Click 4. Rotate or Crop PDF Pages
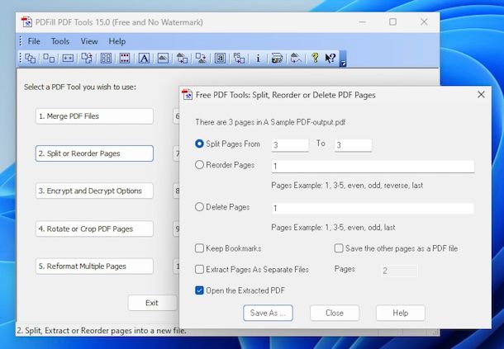The image size is (504, 349). point(94,229)
